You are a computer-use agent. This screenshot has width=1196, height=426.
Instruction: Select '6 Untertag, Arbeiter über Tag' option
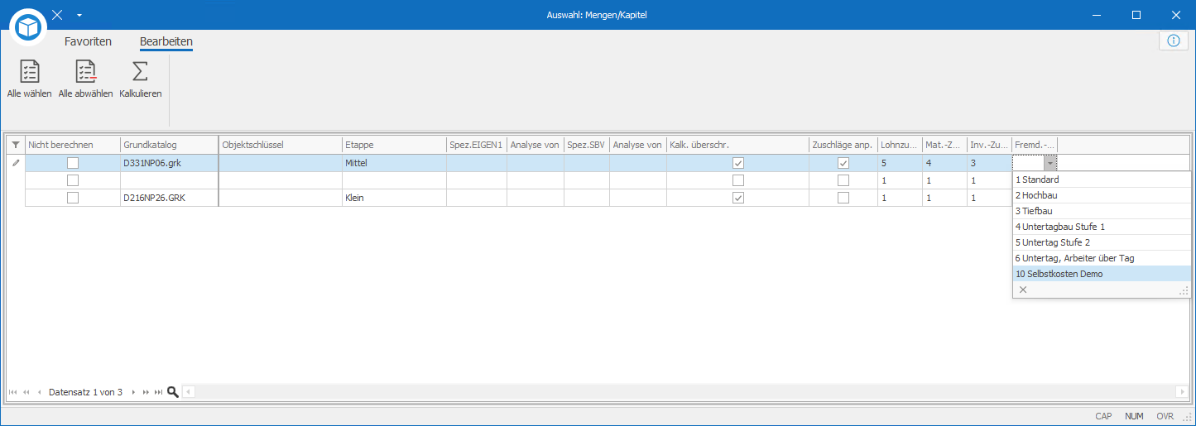pos(1102,258)
